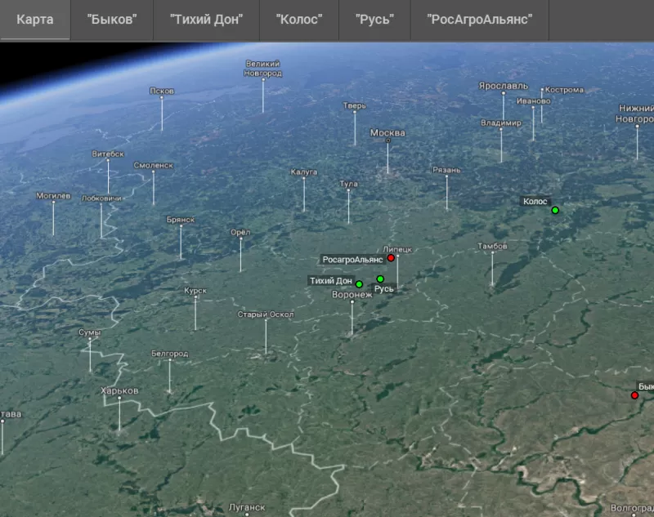Select the Тамбов city pin
654x517 pixels.
492,254
